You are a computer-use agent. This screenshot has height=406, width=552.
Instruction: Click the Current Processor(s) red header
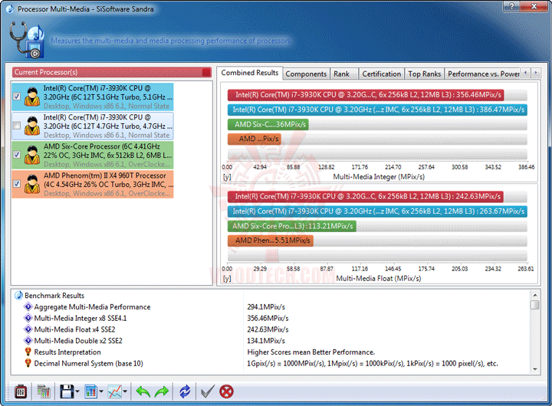[112, 72]
